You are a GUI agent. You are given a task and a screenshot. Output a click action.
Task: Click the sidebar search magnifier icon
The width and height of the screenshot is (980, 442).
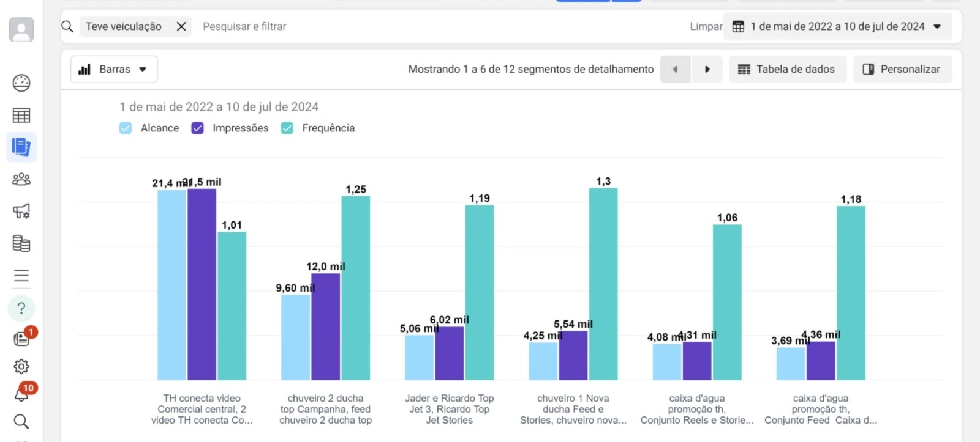21,421
